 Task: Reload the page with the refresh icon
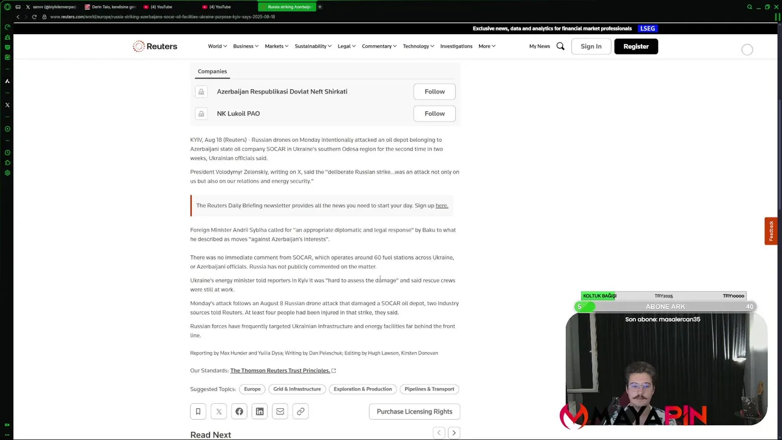tap(34, 16)
